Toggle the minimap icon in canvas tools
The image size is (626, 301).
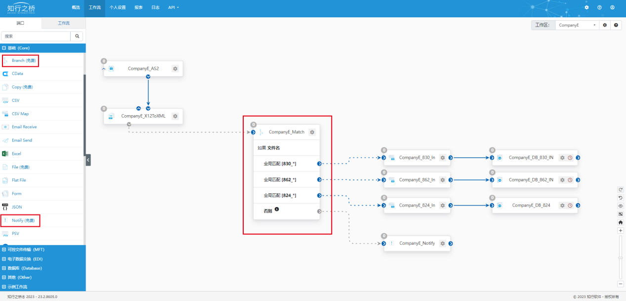tap(621, 214)
